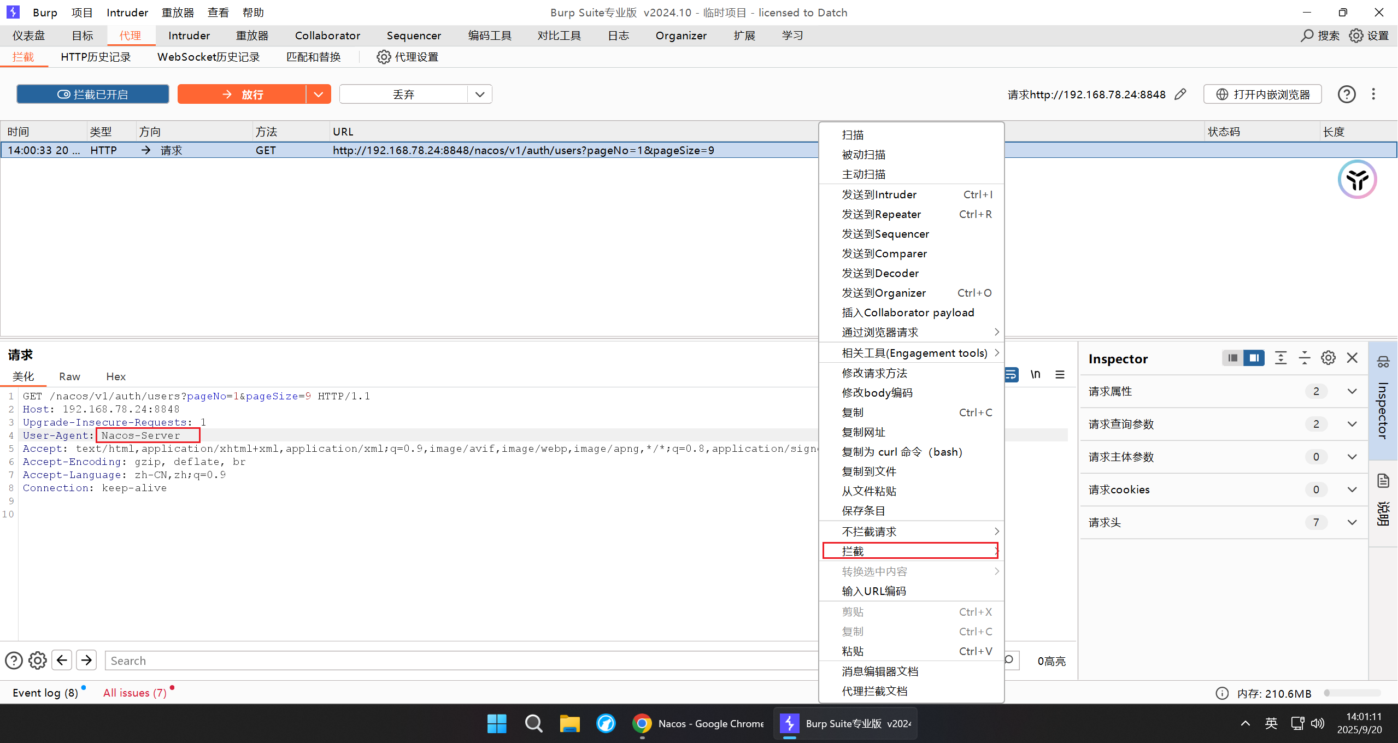Viewport: 1398px width, 743px height.
Task: Click taskbar search magnifier icon
Action: pos(533,724)
